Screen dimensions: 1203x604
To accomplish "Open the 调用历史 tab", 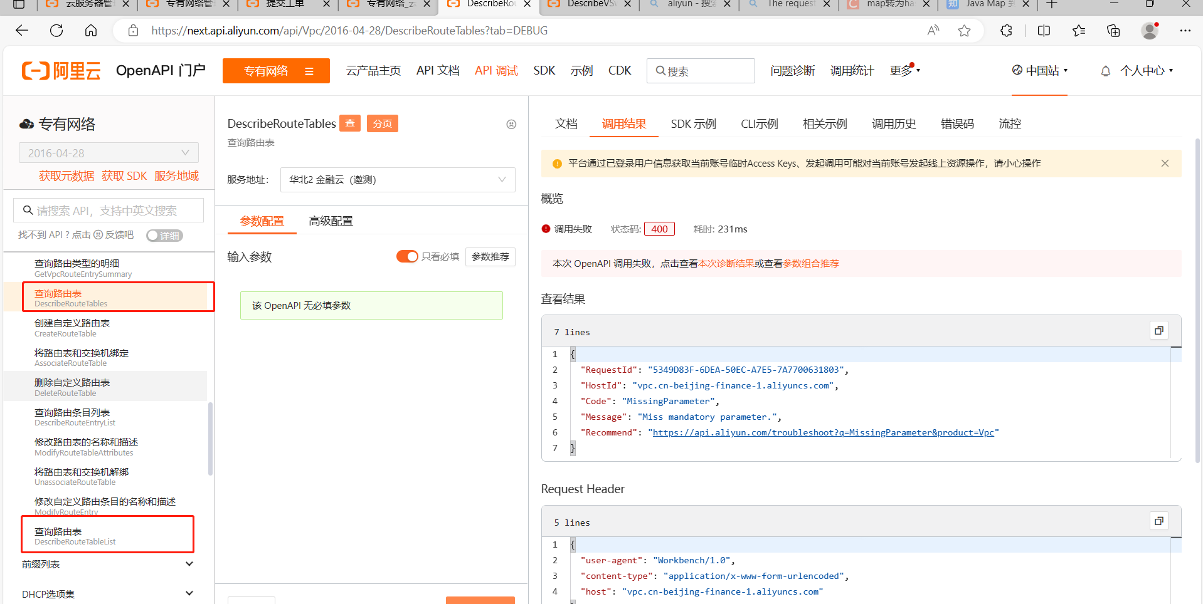I will [x=894, y=124].
